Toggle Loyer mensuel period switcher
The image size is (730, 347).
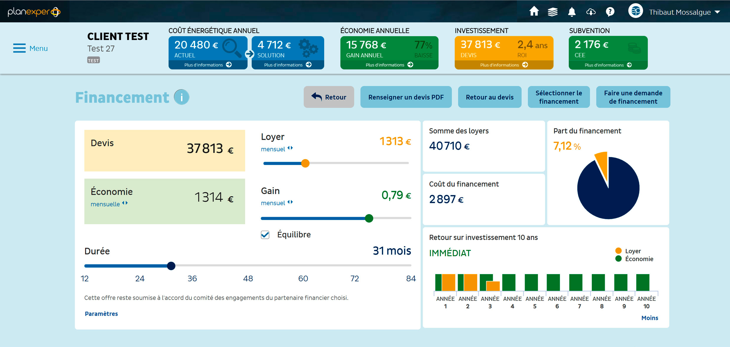click(290, 148)
